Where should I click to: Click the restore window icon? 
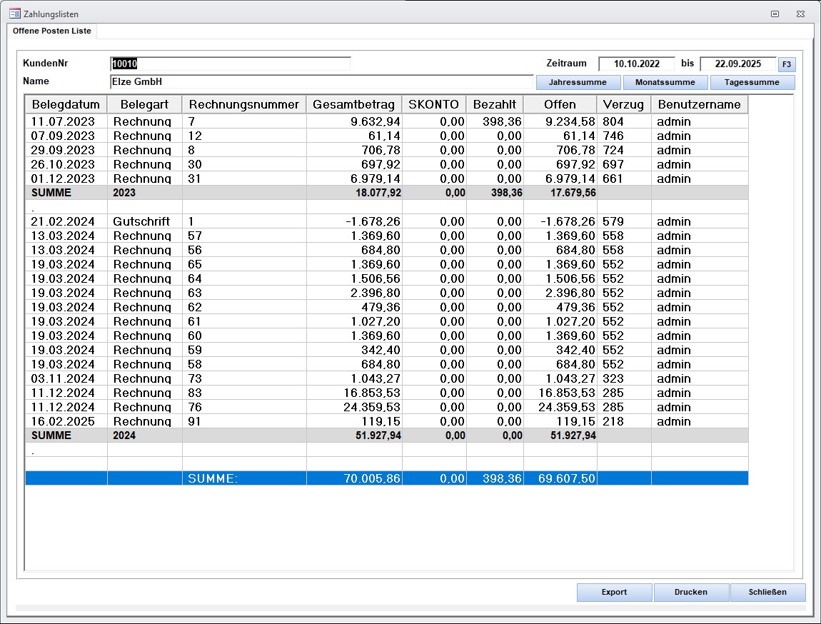pyautogui.click(x=775, y=14)
